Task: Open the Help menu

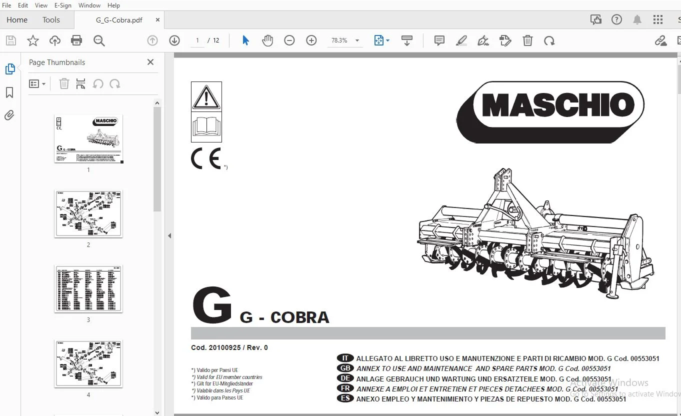Action: [x=113, y=5]
